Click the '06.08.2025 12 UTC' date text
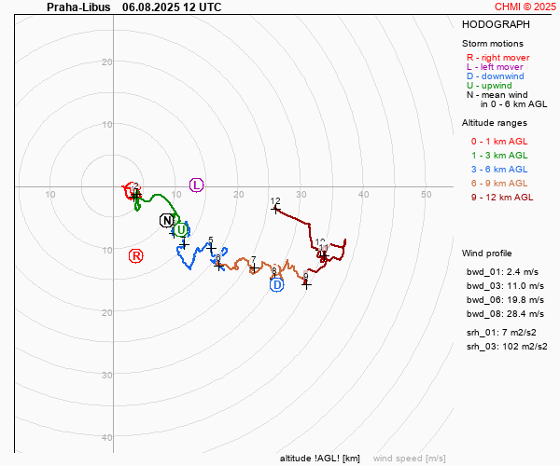 tap(172, 7)
